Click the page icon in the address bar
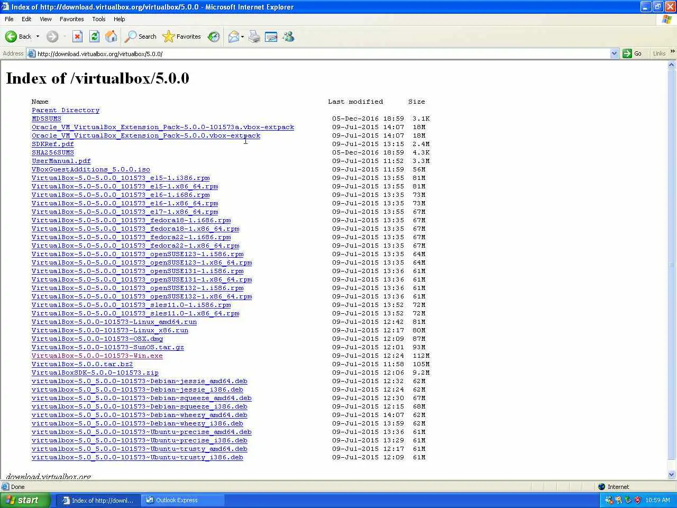Viewport: 677px width, 508px height. pos(31,53)
